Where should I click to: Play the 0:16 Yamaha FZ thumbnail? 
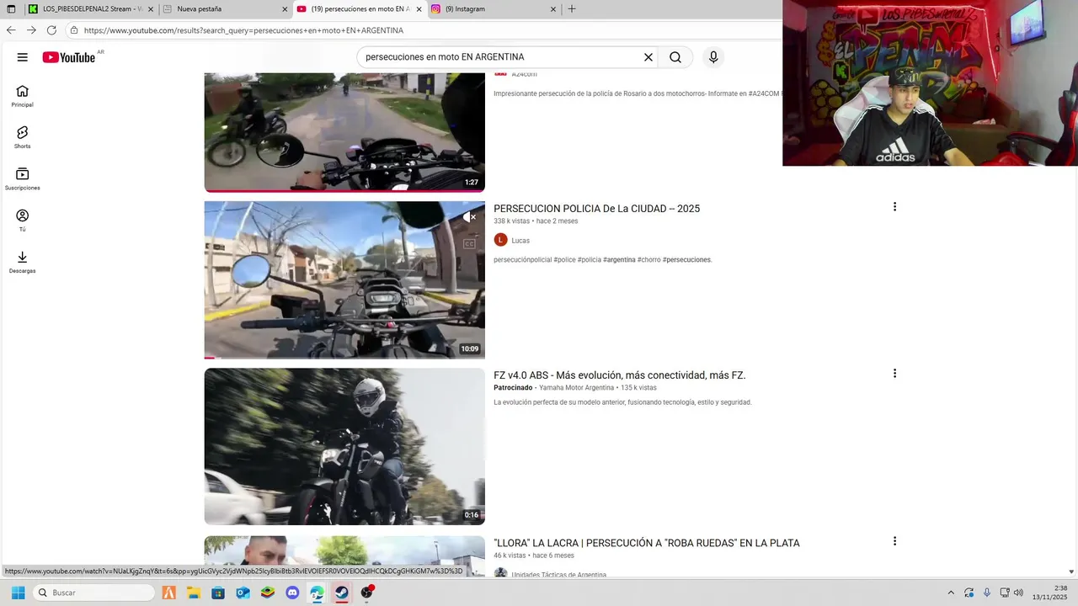pos(344,446)
